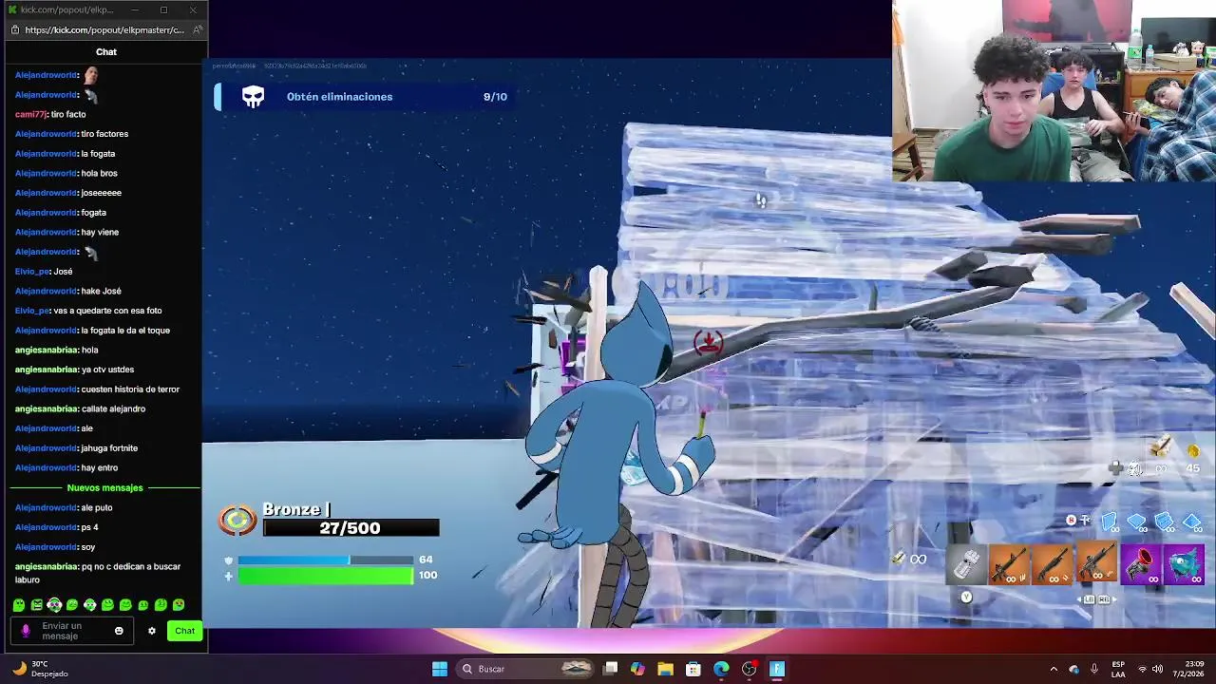1216x684 pixels.
Task: Choose the wall building piece icon
Action: [1110, 522]
